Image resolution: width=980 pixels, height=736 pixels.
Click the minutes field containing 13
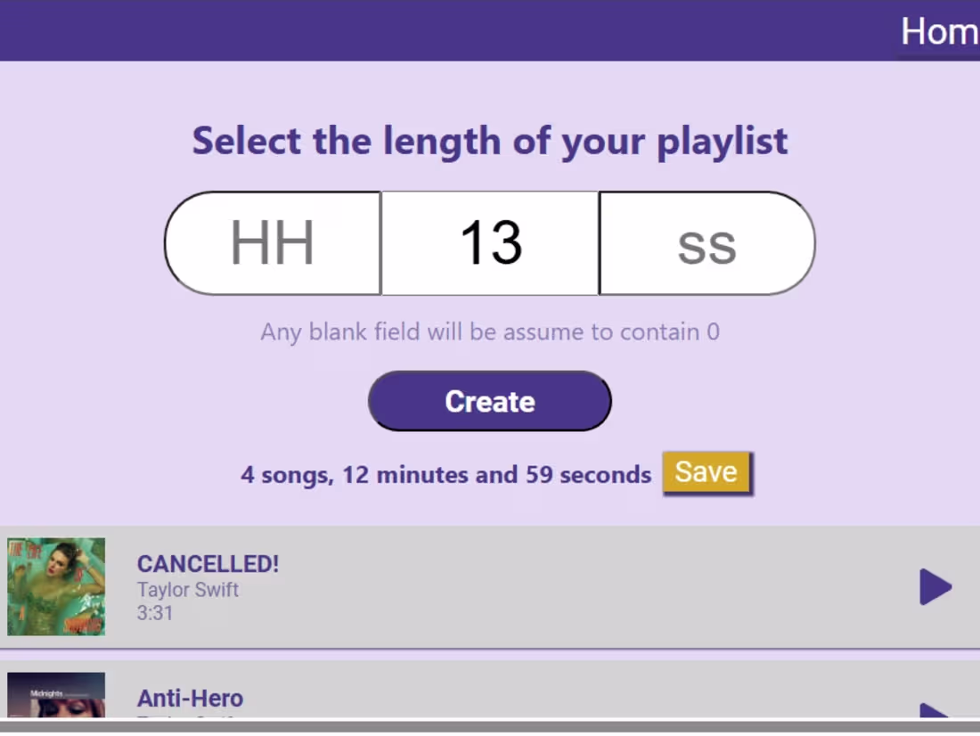(x=490, y=242)
